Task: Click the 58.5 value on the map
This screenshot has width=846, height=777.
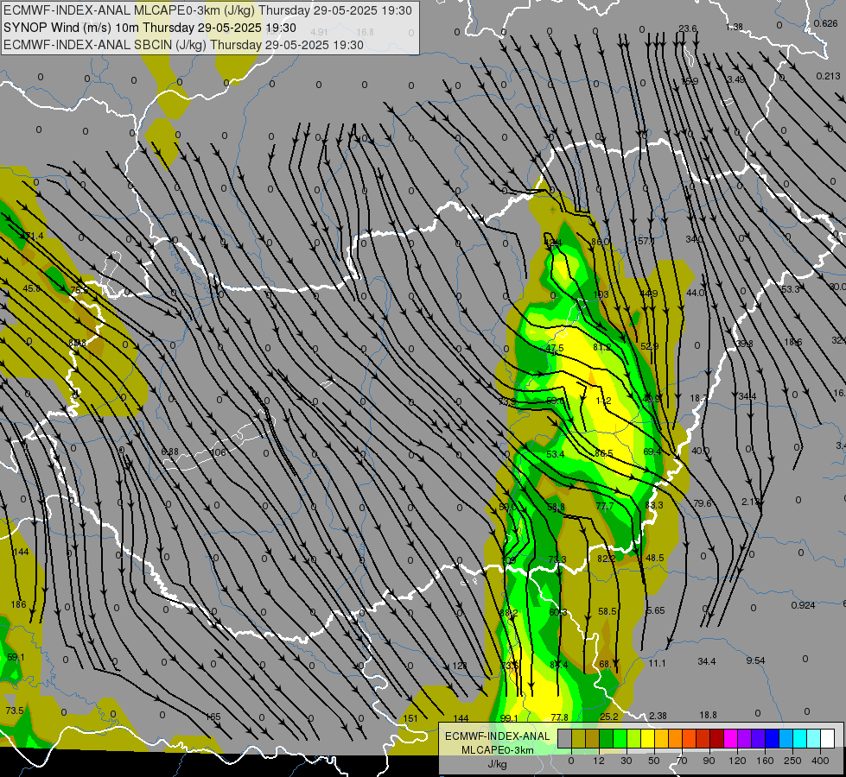Action: coord(607,611)
